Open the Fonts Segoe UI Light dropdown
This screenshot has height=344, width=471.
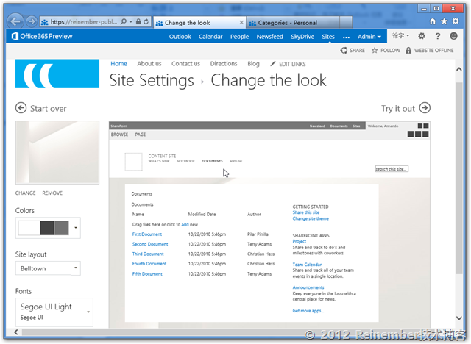(54, 312)
